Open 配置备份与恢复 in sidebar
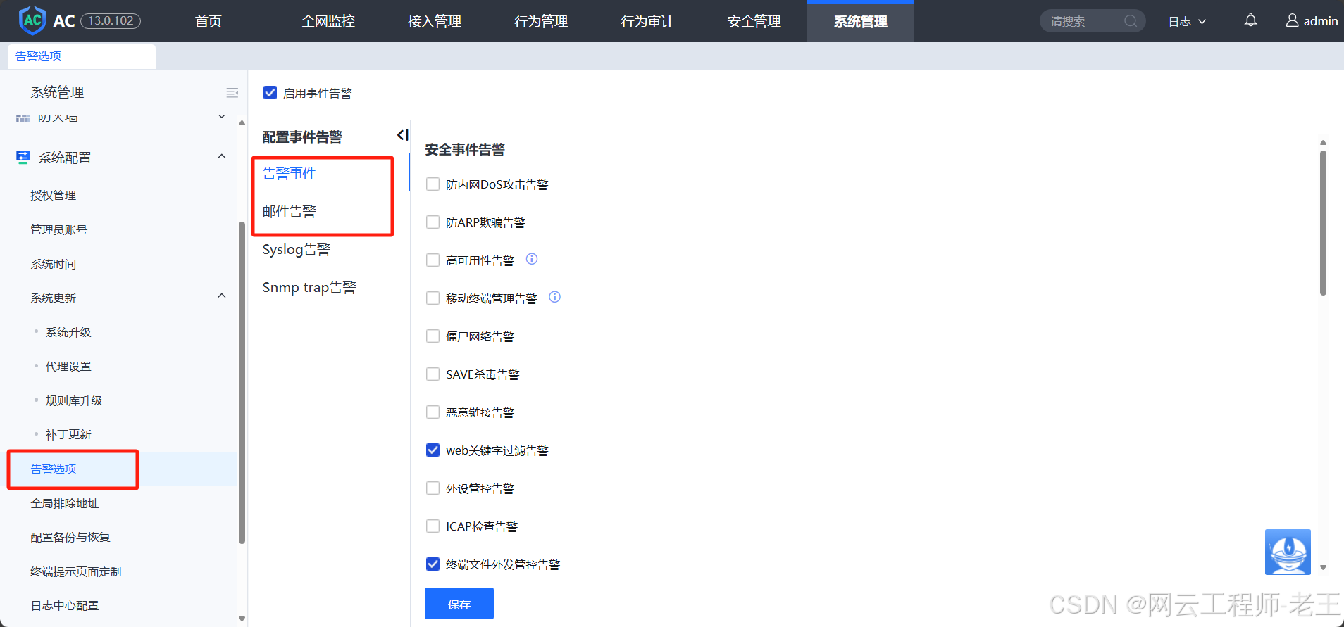 [70, 537]
